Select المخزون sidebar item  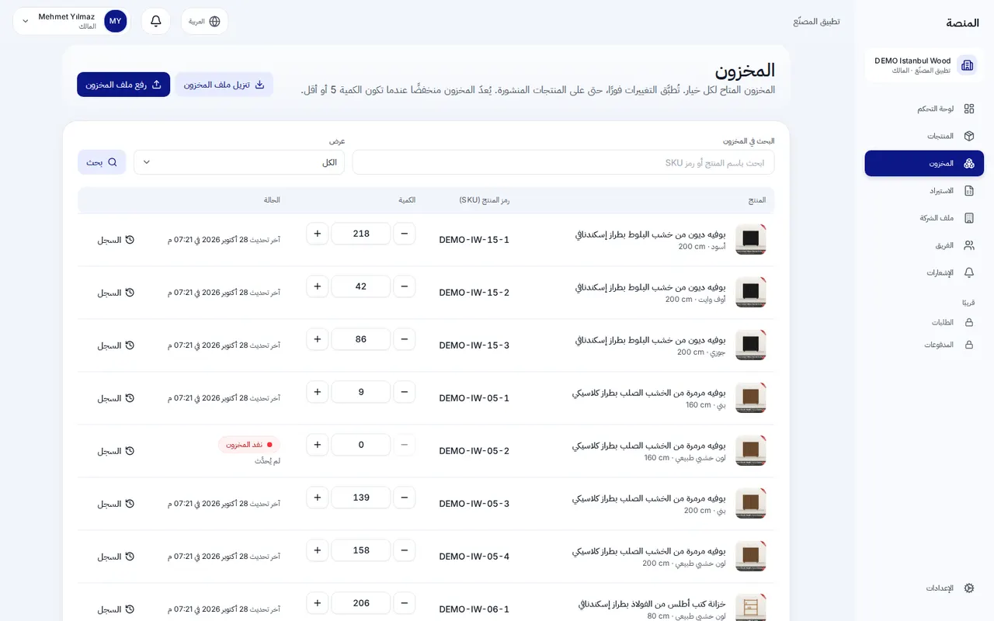[x=924, y=163]
